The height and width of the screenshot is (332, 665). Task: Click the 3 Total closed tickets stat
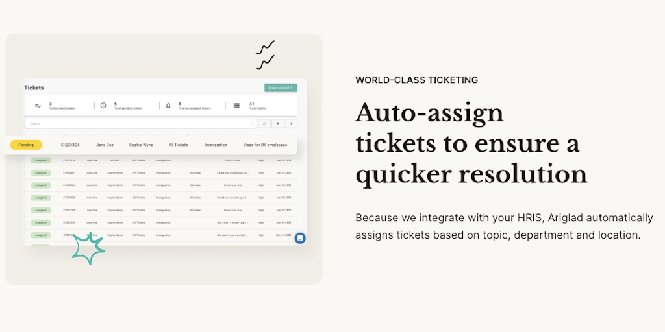tap(62, 106)
